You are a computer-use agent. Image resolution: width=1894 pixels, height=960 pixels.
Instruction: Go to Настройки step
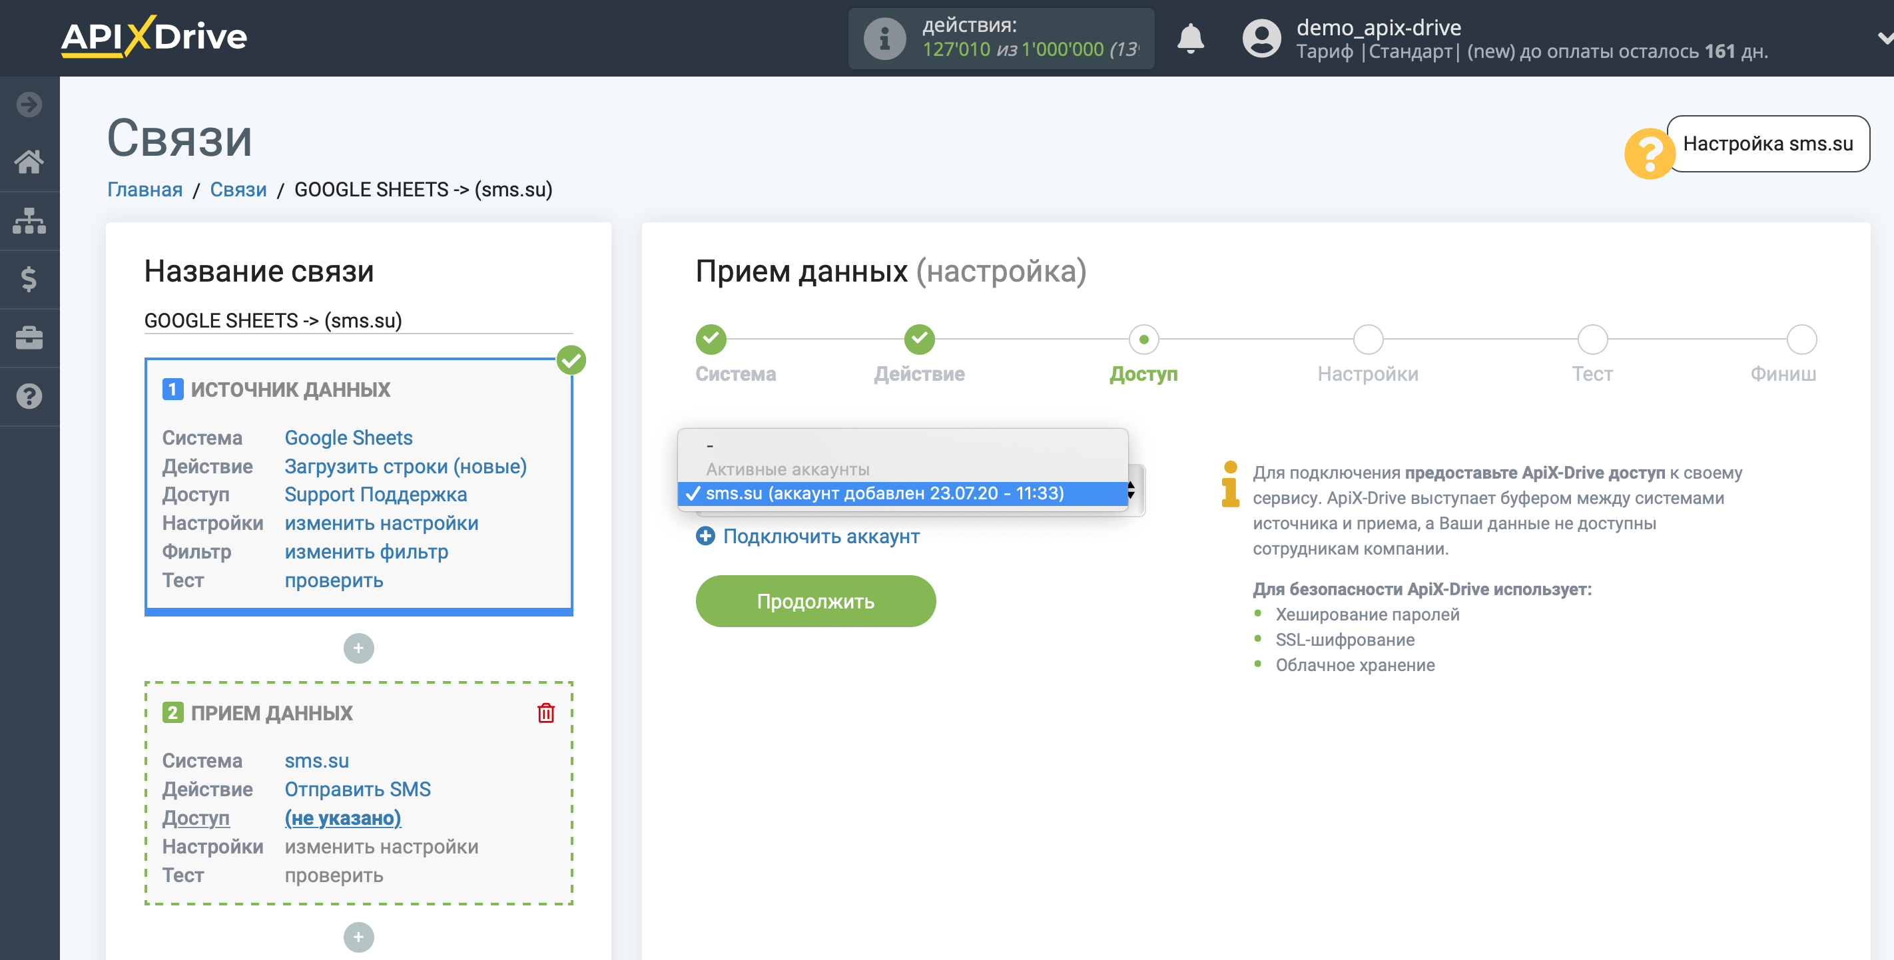(1368, 339)
